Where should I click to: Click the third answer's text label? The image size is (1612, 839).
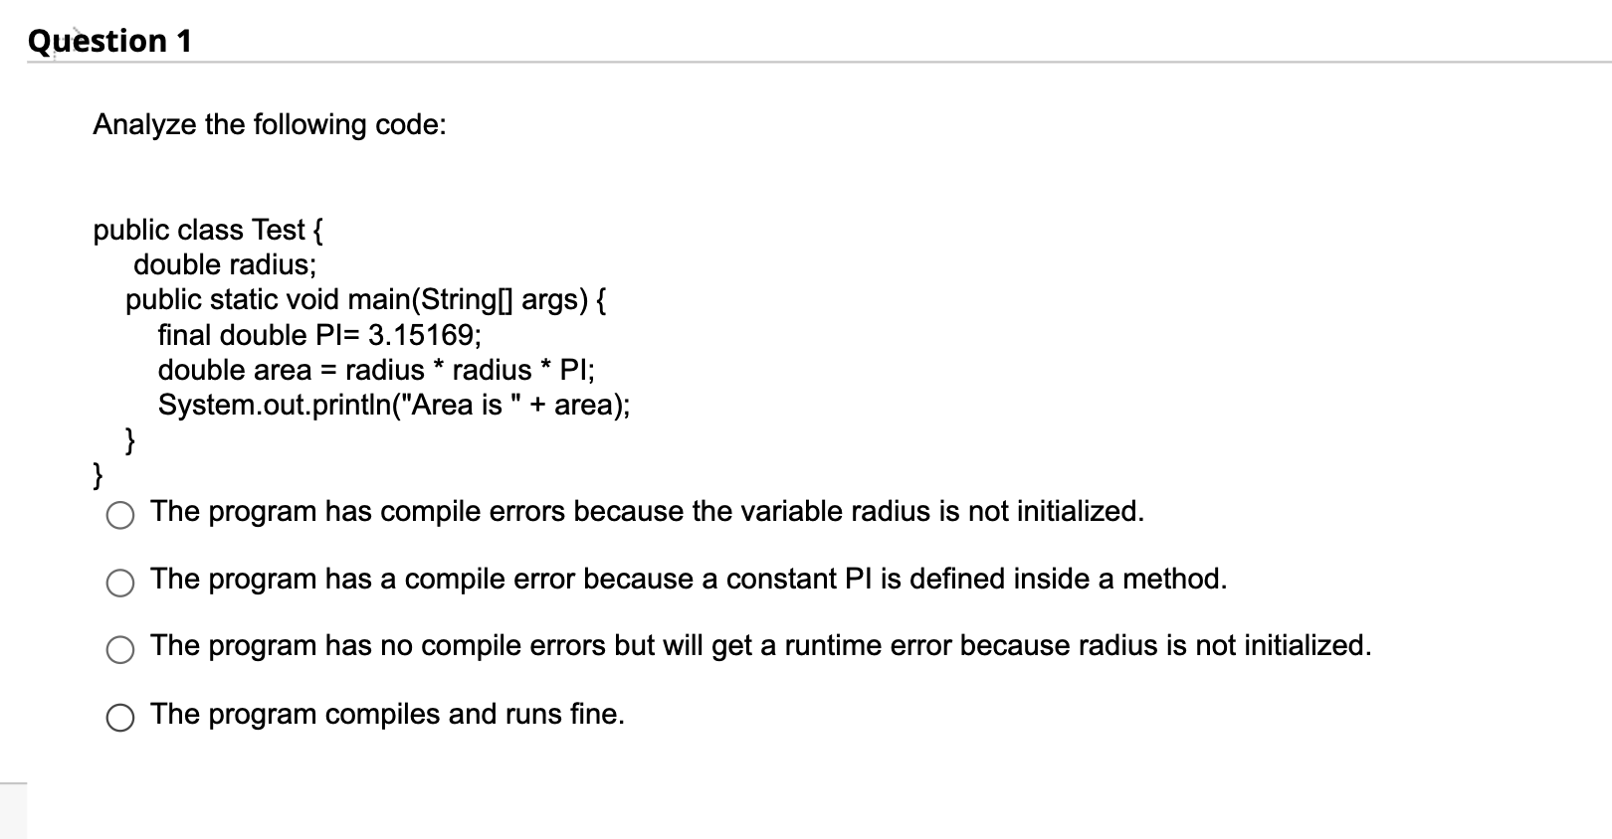[761, 645]
